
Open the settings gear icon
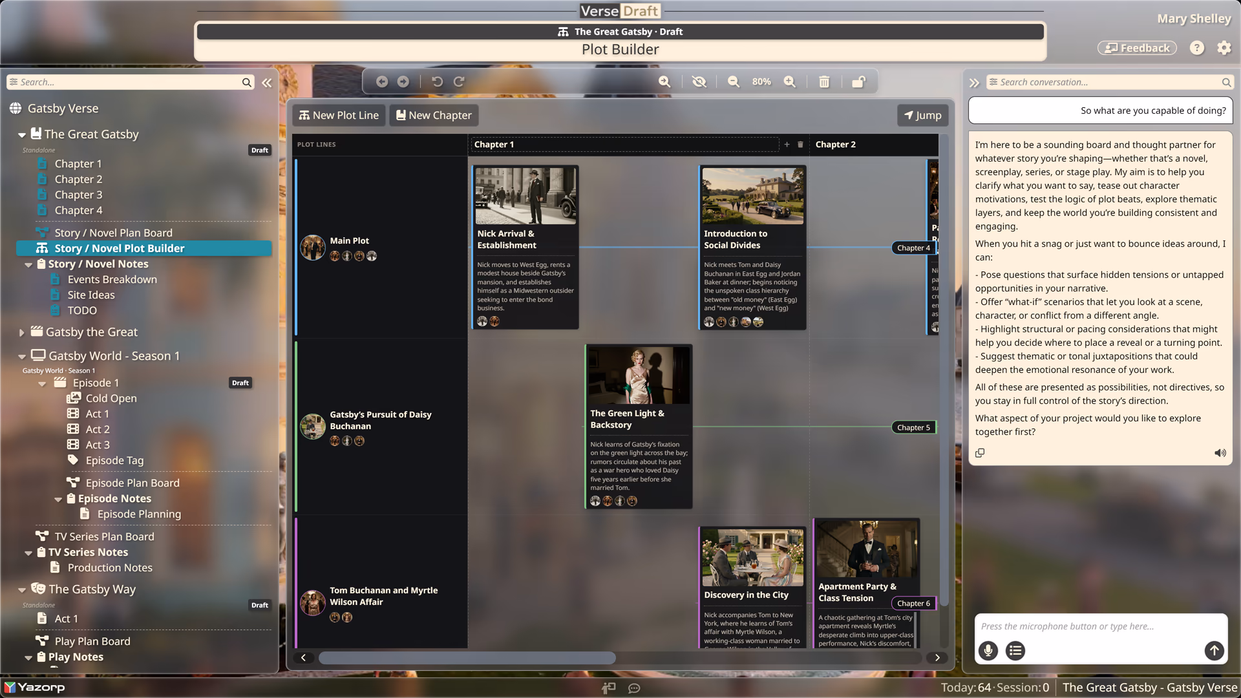(x=1224, y=48)
